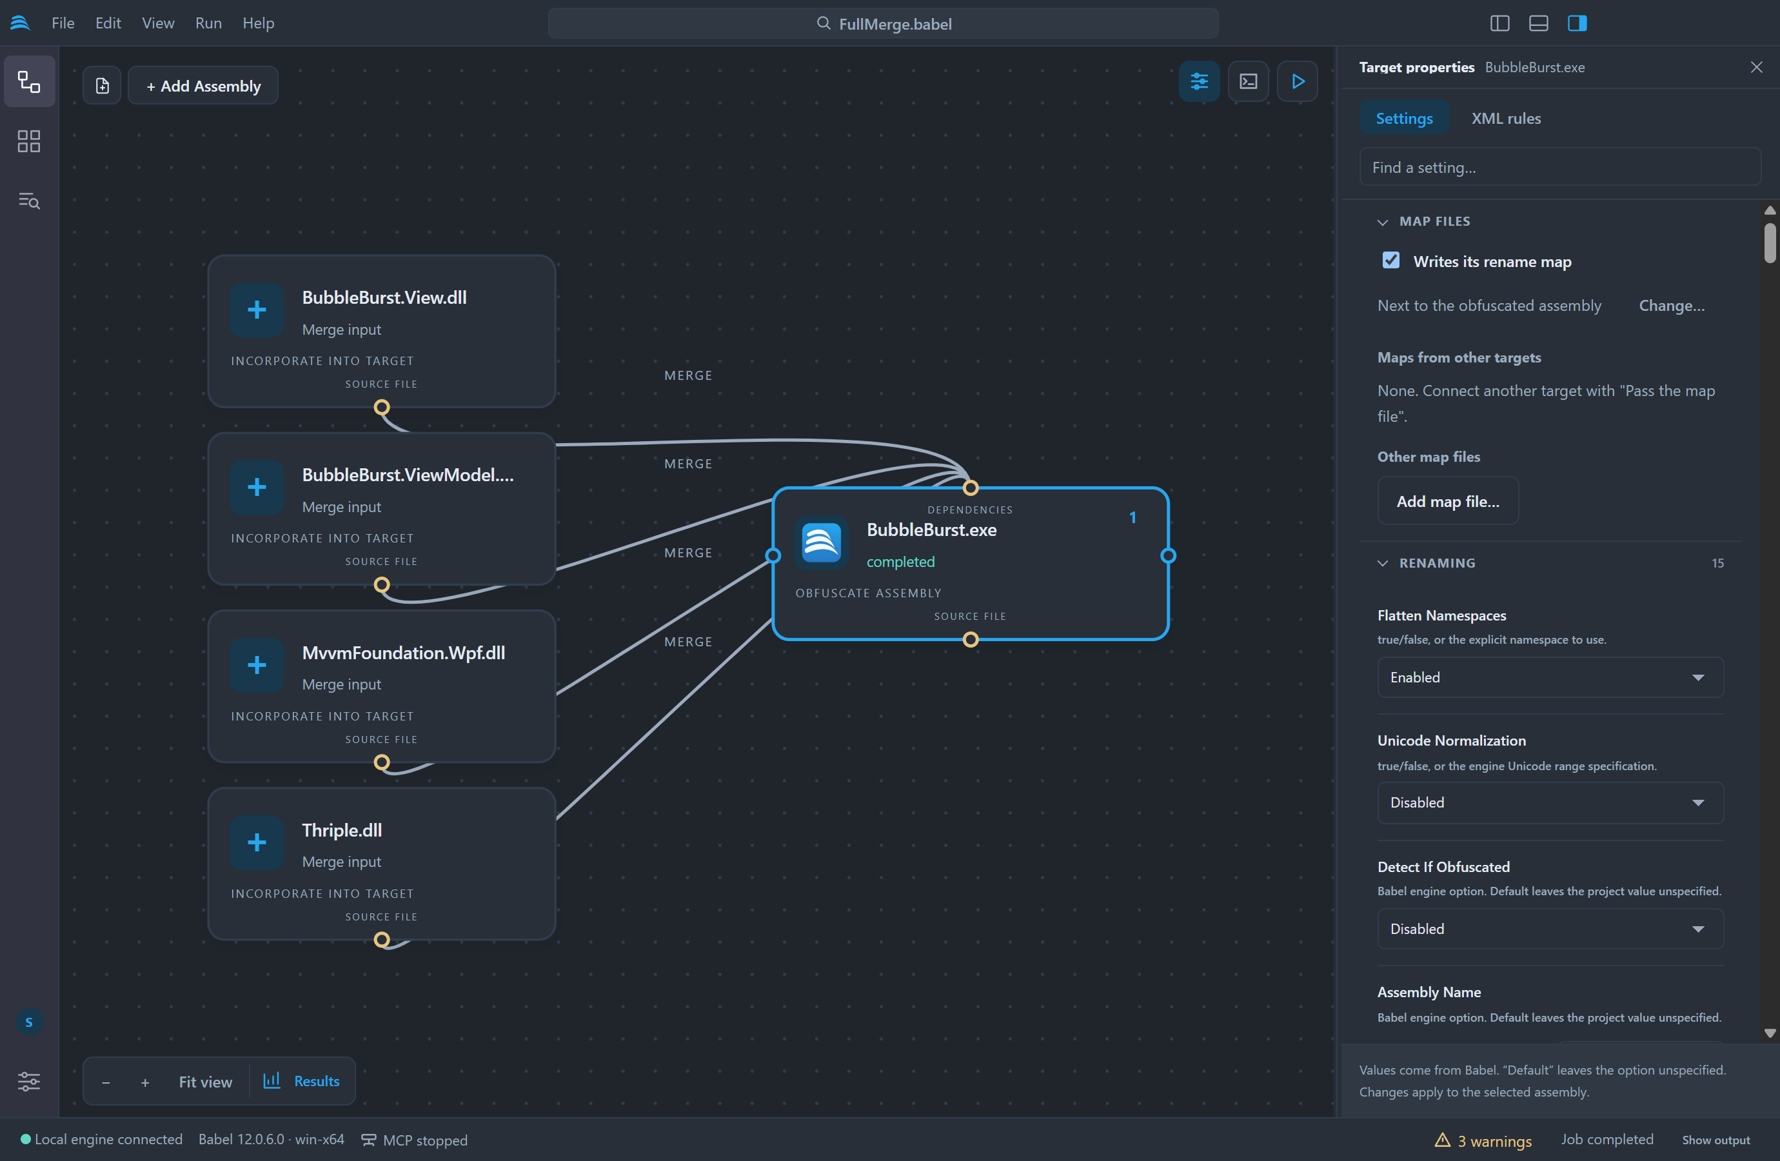1780x1161 pixels.
Task: Switch to the XML rules tab
Action: click(1505, 118)
